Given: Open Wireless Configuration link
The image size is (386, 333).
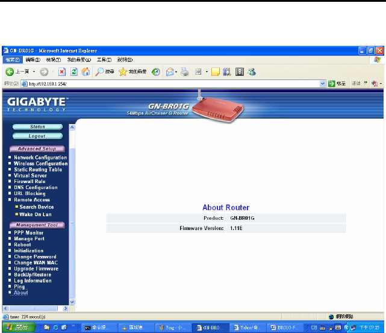Looking at the screenshot, I should tap(40, 164).
